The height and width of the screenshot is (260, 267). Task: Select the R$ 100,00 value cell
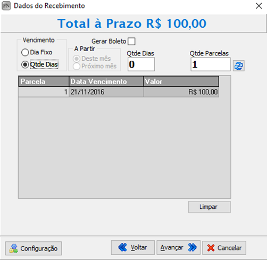181,92
